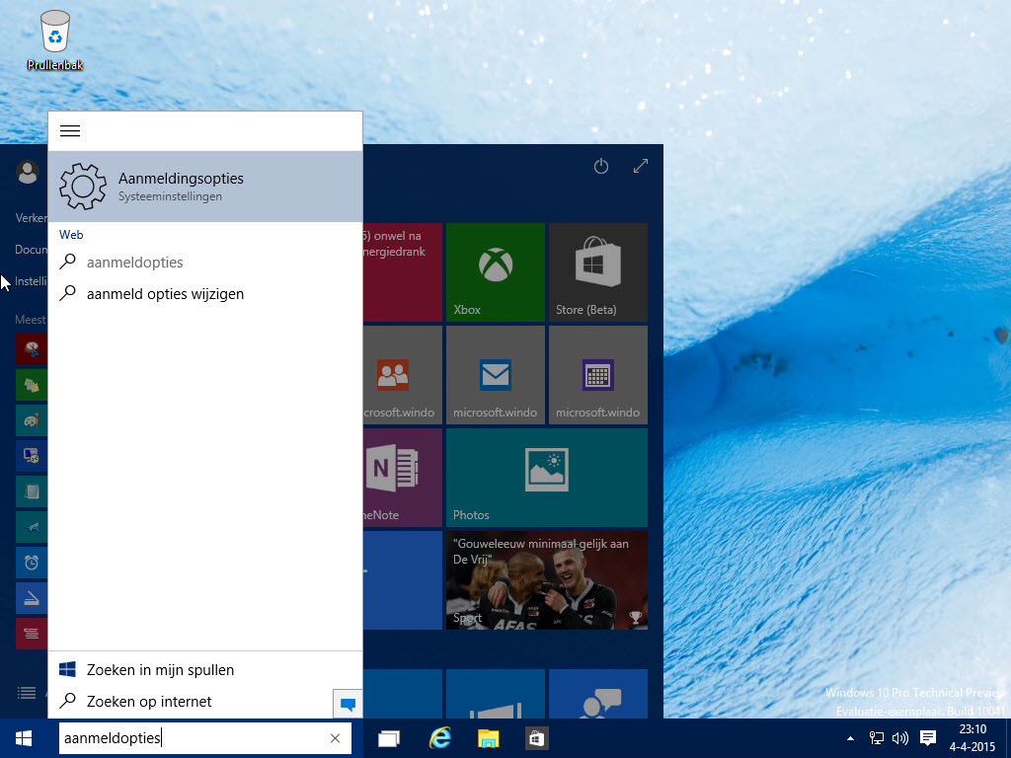Open the Paint app icon in list
The height and width of the screenshot is (758, 1011).
[x=32, y=420]
